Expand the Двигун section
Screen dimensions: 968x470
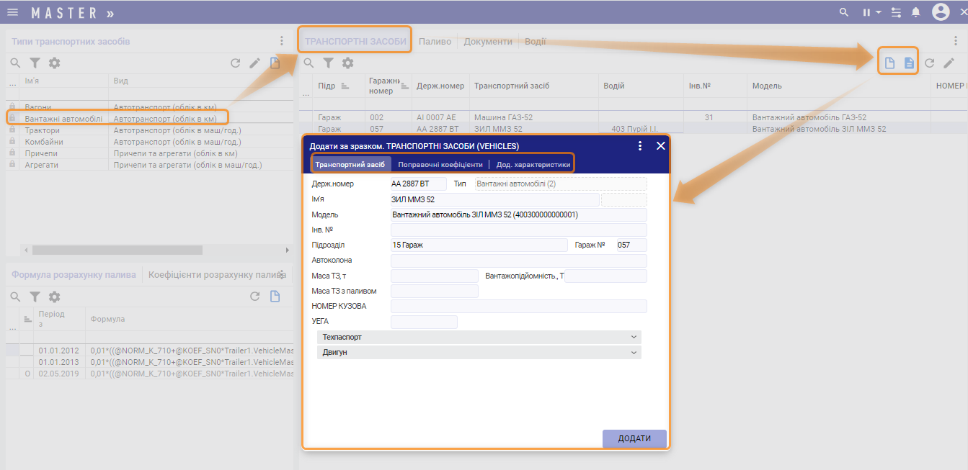[x=479, y=353]
